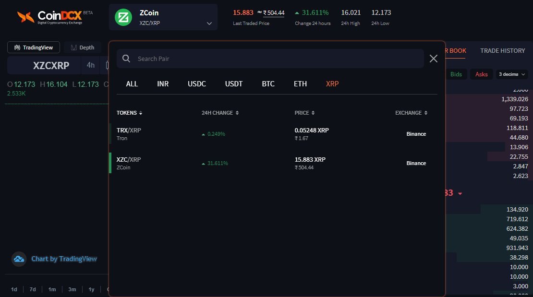Click the 15.883 last traded price
Viewport: 533px width, 297px height.
[243, 12]
